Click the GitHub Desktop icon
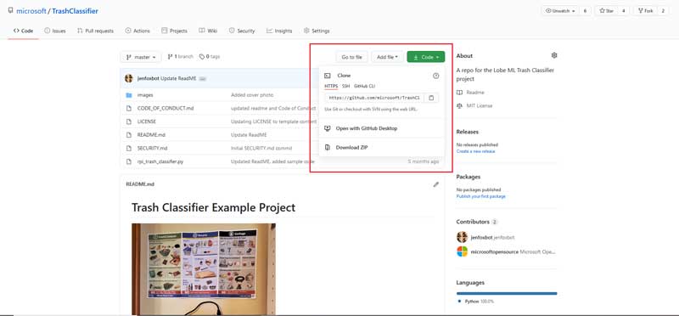This screenshot has height=316, width=679. (328, 128)
